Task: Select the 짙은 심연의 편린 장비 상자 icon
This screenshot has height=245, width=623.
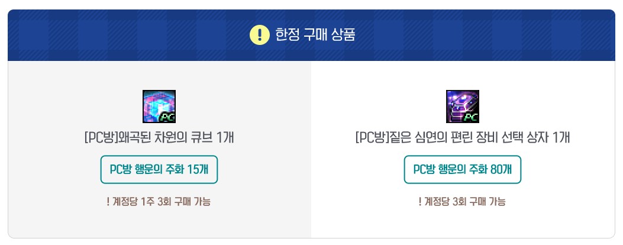Action: (463, 106)
